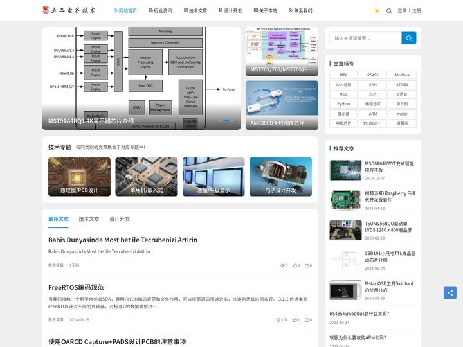
Task: Click the MTK tag
Action: (x=343, y=75)
